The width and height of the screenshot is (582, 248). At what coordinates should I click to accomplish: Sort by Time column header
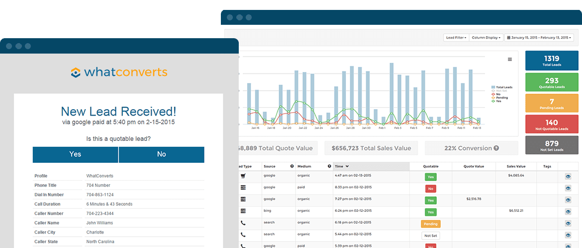pyautogui.click(x=371, y=166)
